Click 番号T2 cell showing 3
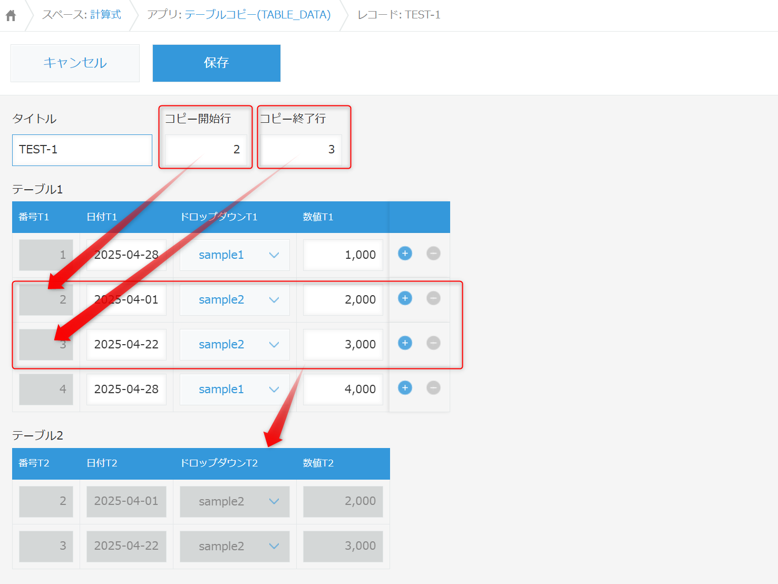The height and width of the screenshot is (584, 778). (46, 547)
